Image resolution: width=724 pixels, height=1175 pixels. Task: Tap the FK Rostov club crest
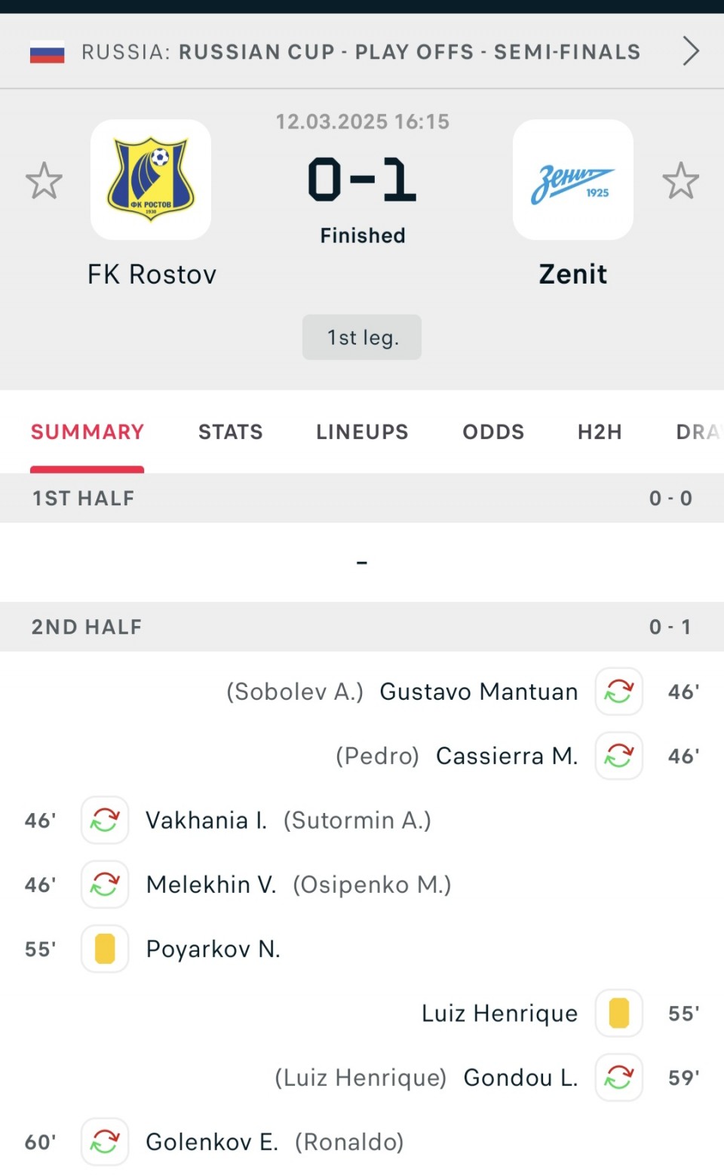pyautogui.click(x=151, y=179)
